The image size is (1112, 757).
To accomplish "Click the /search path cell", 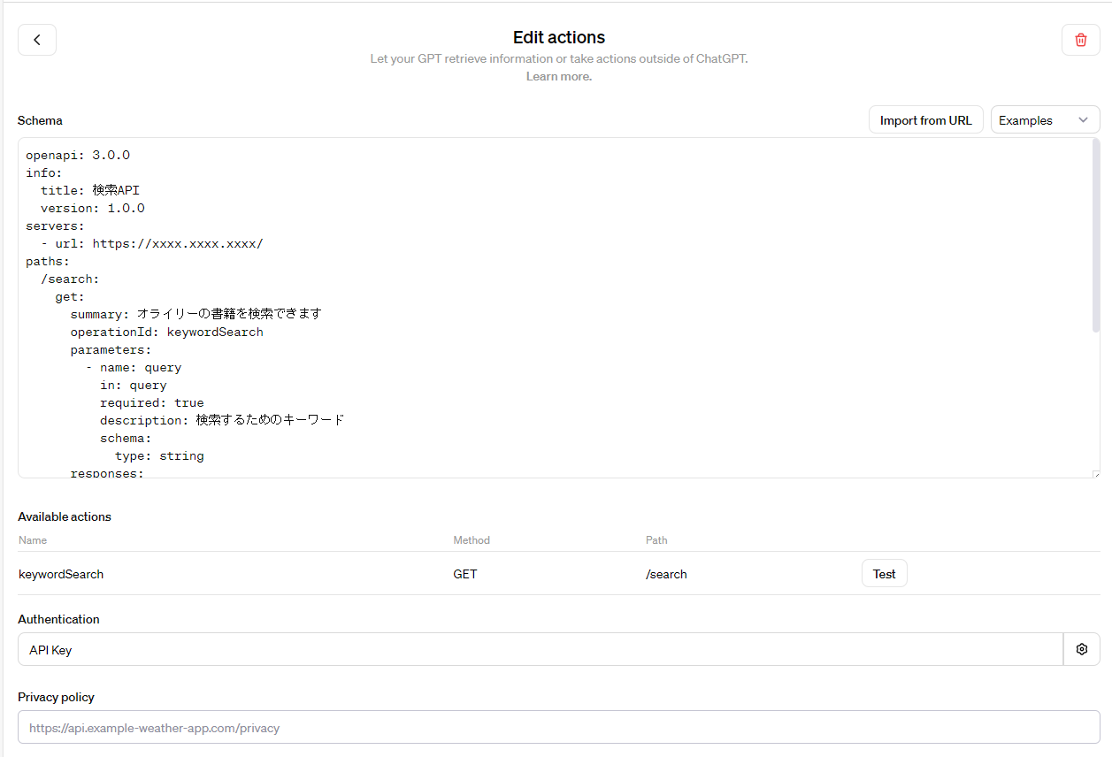I will tap(666, 574).
